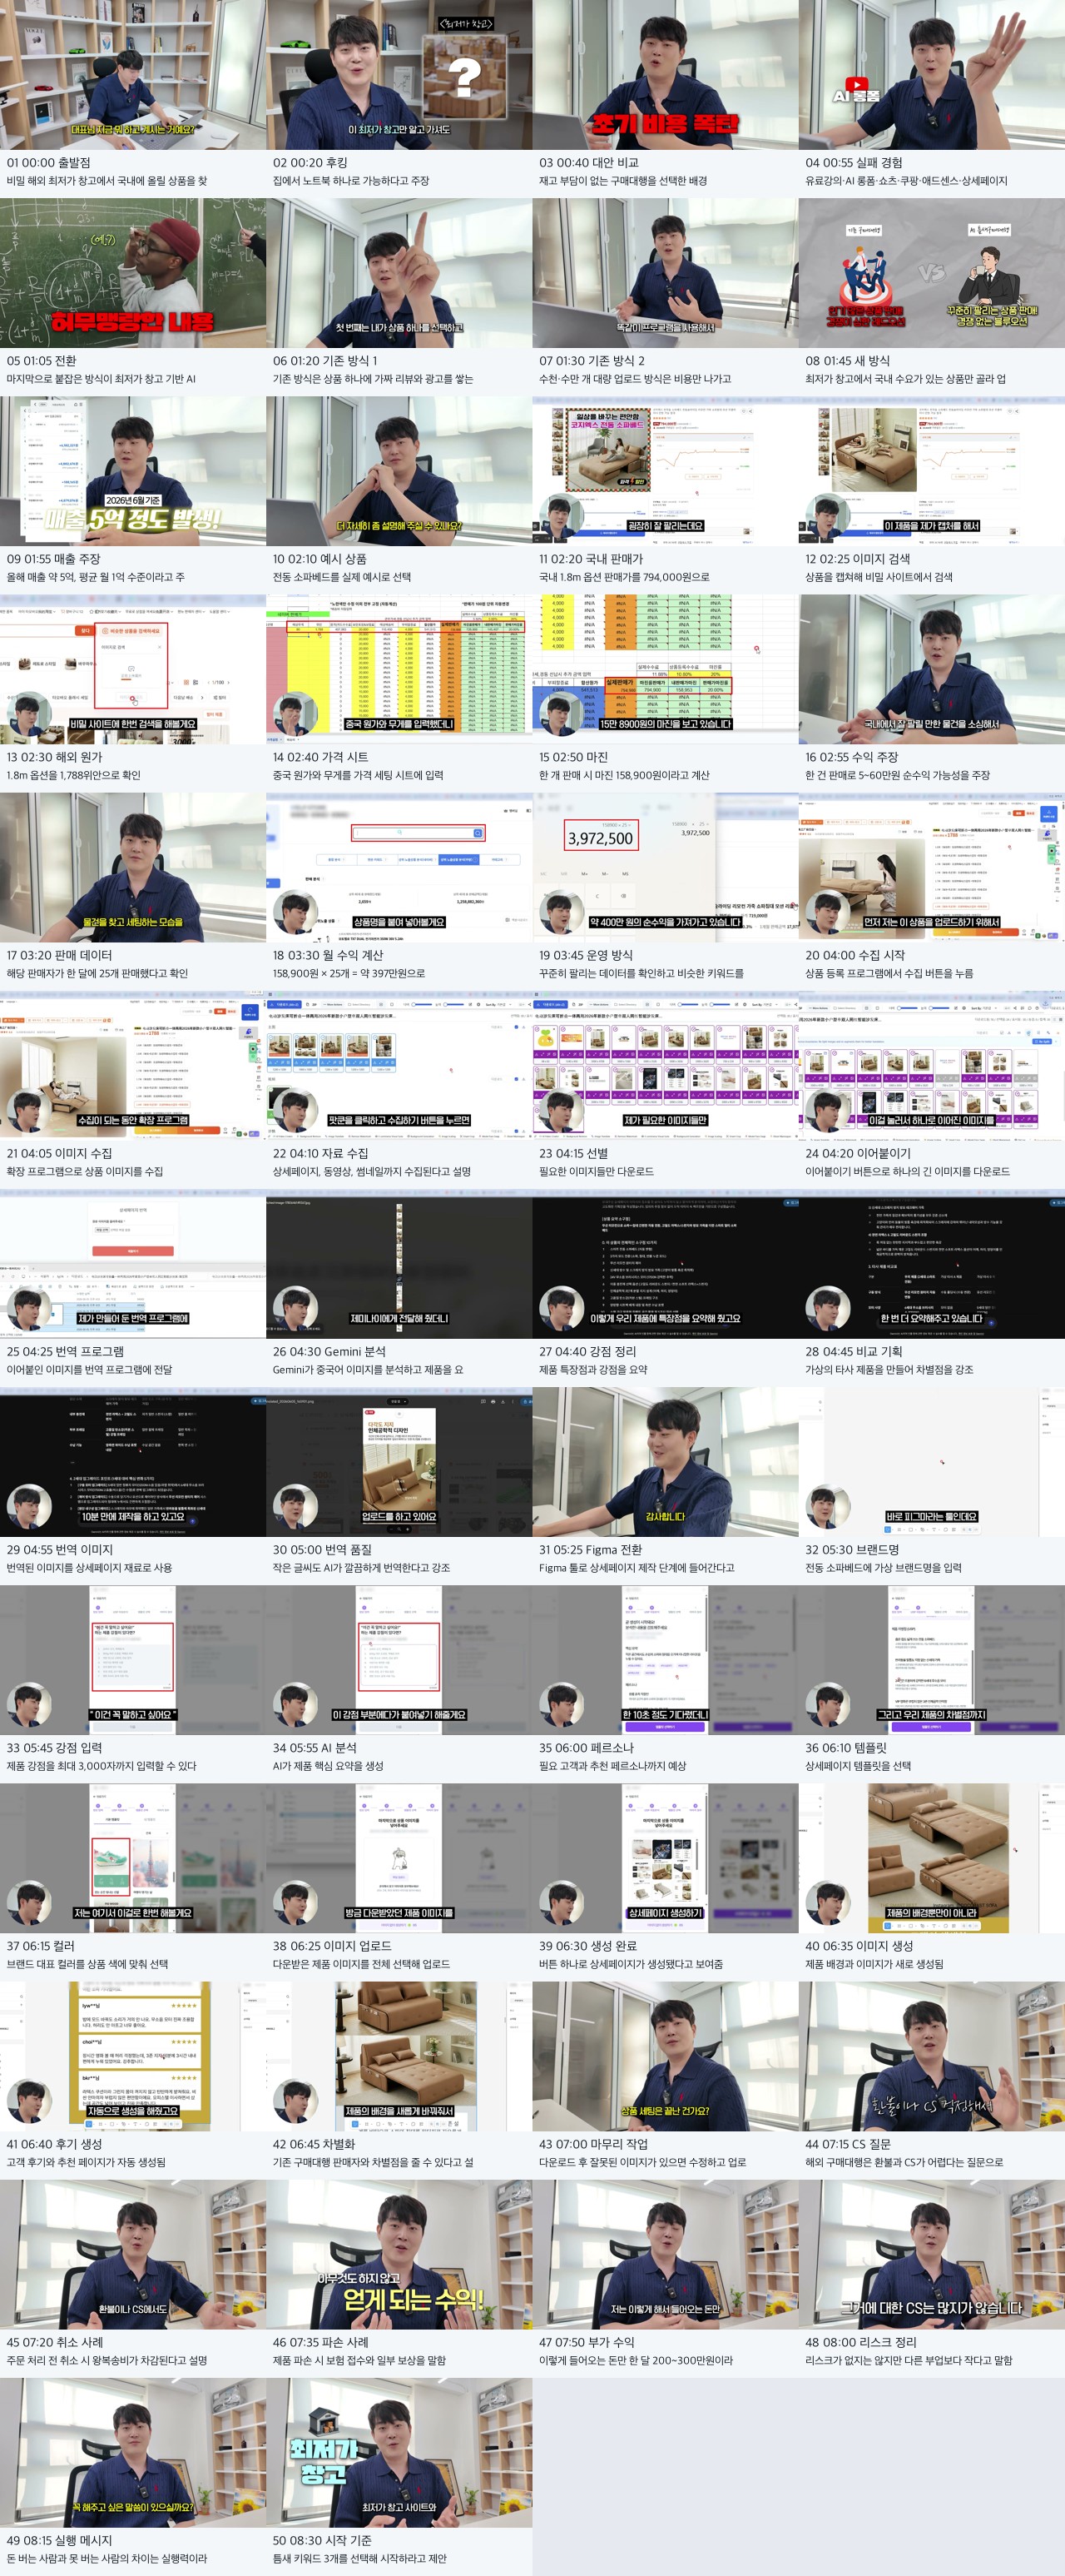1065x2576 pixels.
Task: Click the caption '15 02:50 마진'
Action: 573,757
